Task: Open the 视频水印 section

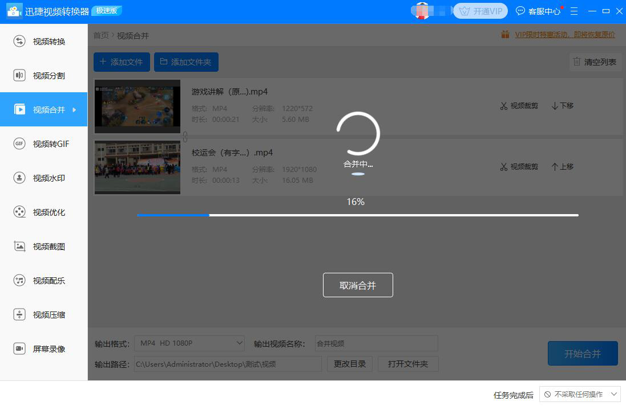Action: pos(43,178)
